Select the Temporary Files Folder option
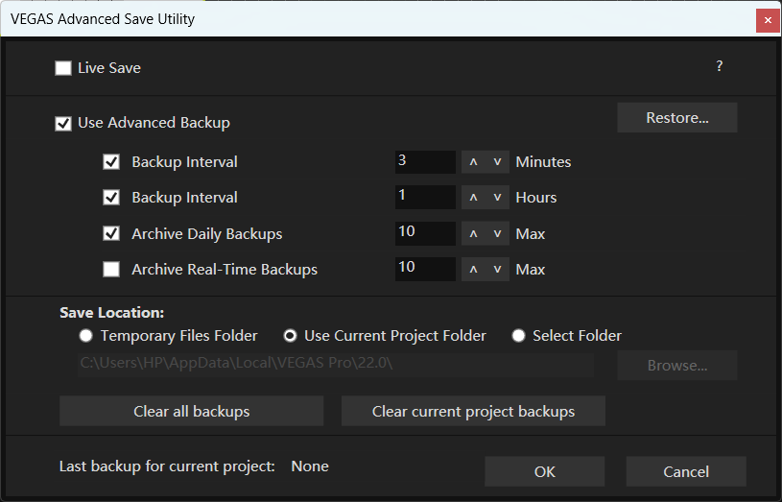782x502 pixels. pos(86,336)
